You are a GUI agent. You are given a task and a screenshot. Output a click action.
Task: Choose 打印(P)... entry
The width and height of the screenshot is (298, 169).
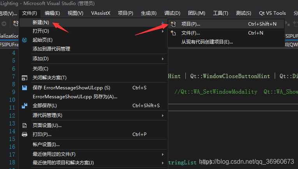[93, 134]
